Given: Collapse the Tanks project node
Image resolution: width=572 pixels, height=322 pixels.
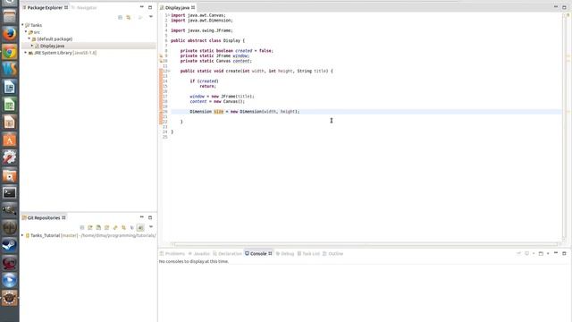Looking at the screenshot, I should click(x=22, y=25).
